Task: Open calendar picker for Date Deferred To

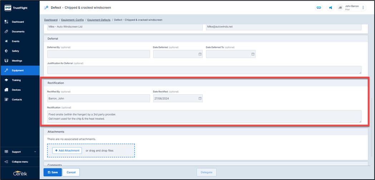Action: point(253,54)
